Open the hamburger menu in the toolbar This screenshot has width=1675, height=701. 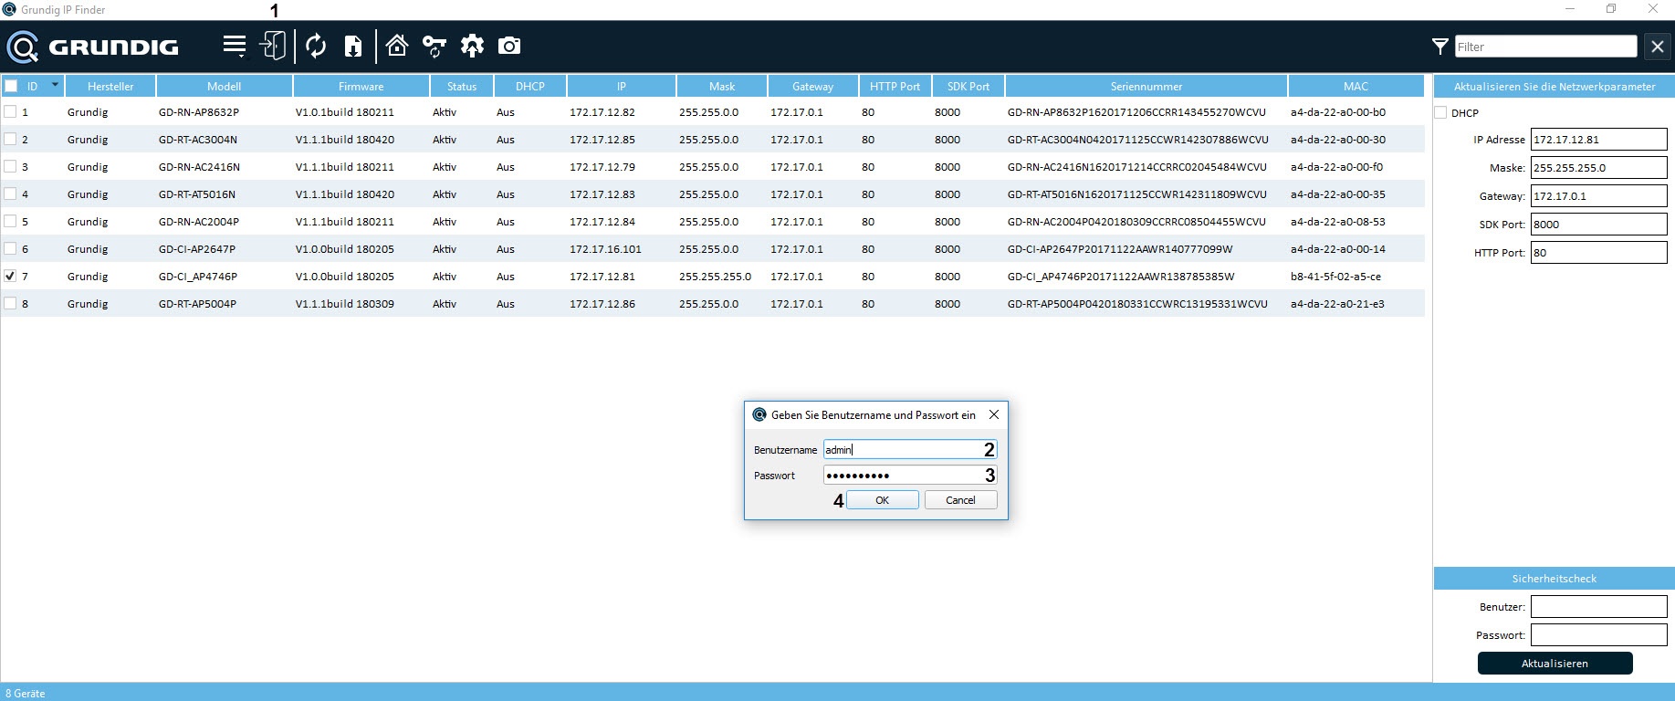click(235, 46)
